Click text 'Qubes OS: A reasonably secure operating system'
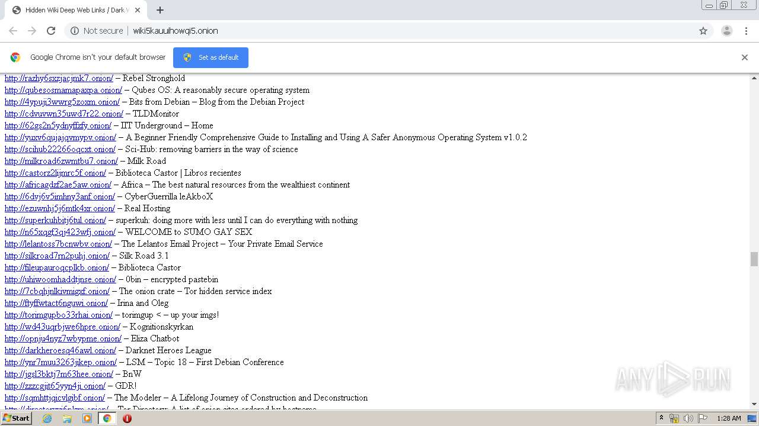The height and width of the screenshot is (426, 759). (221, 90)
